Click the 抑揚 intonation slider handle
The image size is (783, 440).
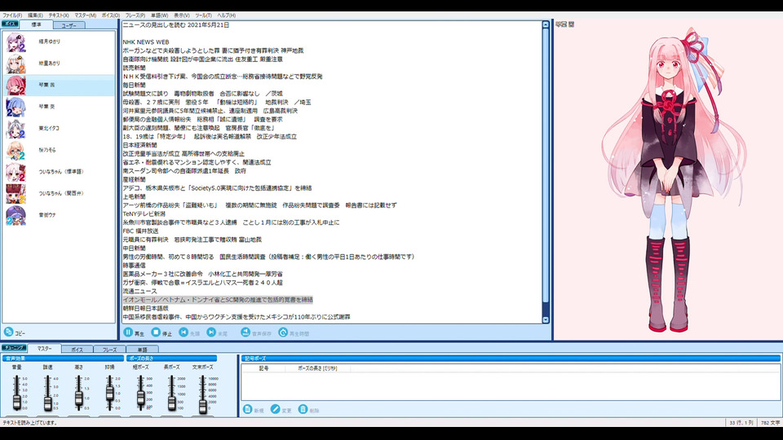tap(109, 393)
